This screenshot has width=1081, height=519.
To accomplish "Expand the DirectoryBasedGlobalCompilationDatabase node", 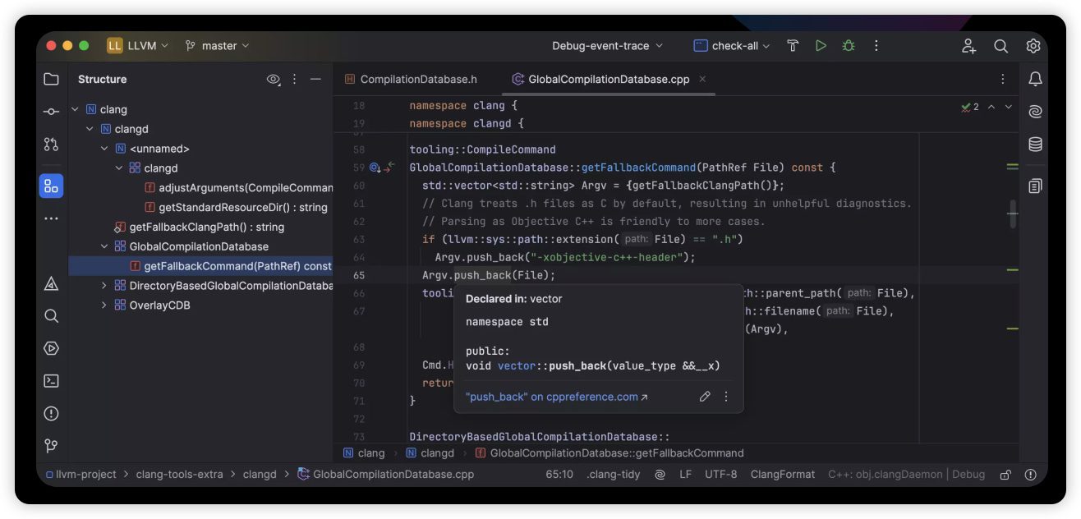I will [104, 286].
